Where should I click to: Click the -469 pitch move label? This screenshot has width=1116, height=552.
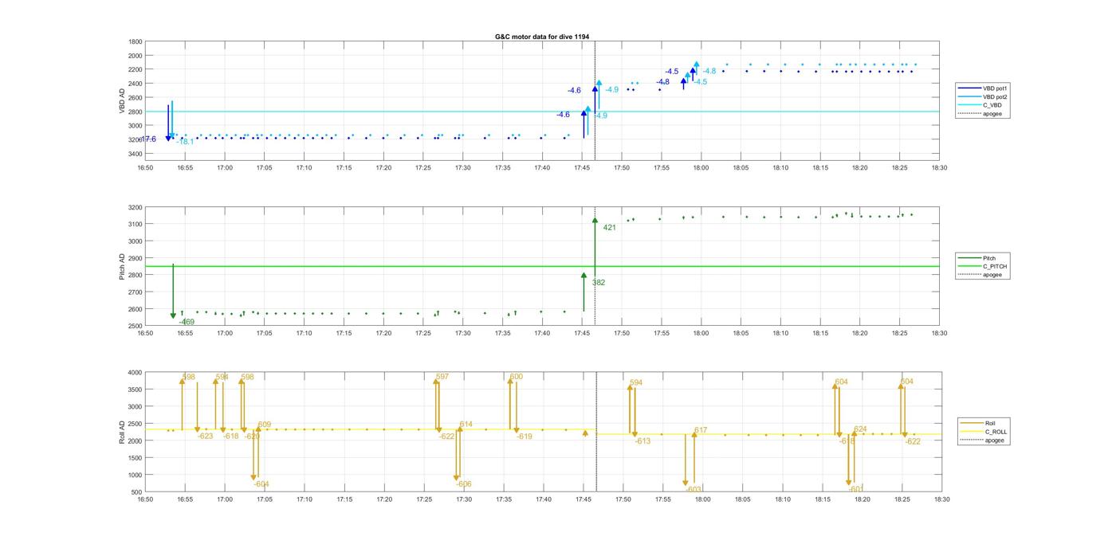[187, 323]
